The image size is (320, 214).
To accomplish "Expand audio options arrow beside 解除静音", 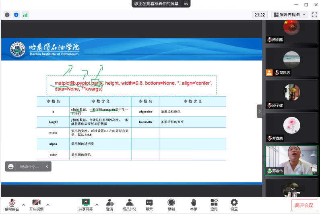I will (x=23, y=204).
